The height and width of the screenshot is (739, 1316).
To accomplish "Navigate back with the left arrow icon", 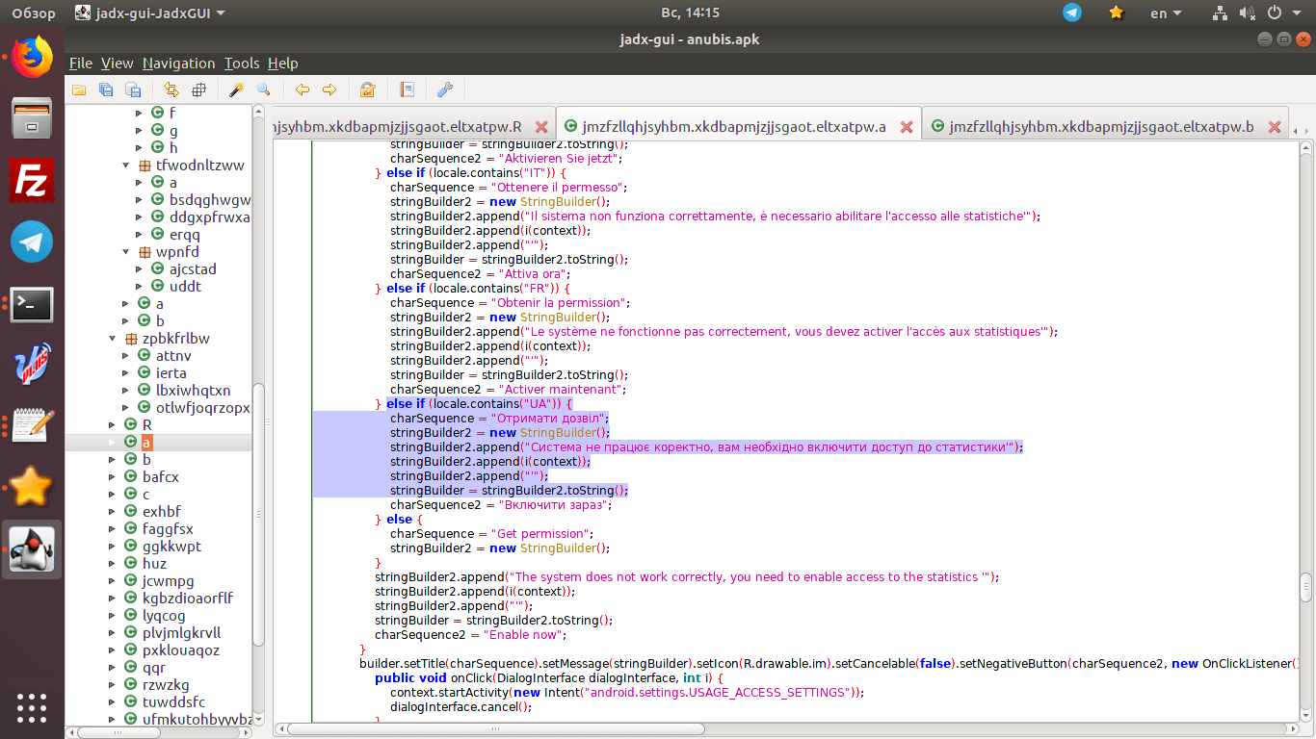I will (x=303, y=89).
